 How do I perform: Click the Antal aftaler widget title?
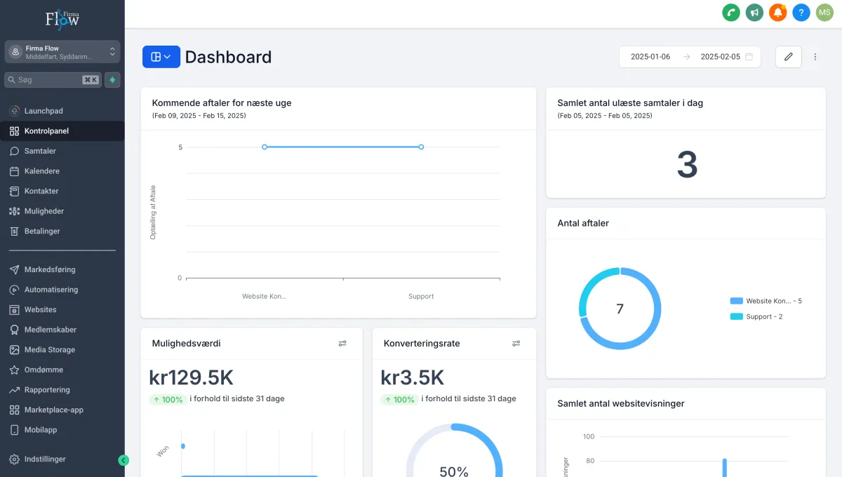(x=583, y=223)
